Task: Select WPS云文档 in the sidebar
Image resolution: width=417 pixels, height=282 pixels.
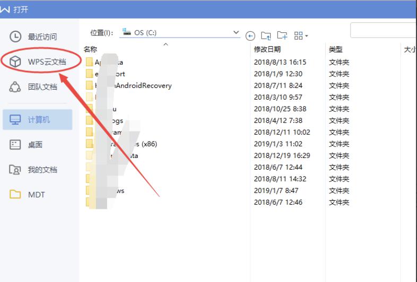Action: (x=38, y=61)
